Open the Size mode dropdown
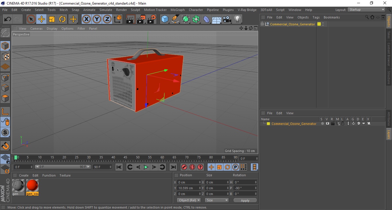 [217, 200]
